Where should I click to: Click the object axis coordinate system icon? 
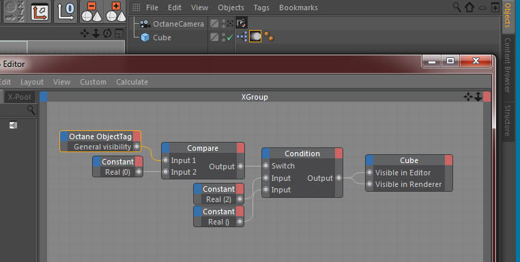(40, 12)
